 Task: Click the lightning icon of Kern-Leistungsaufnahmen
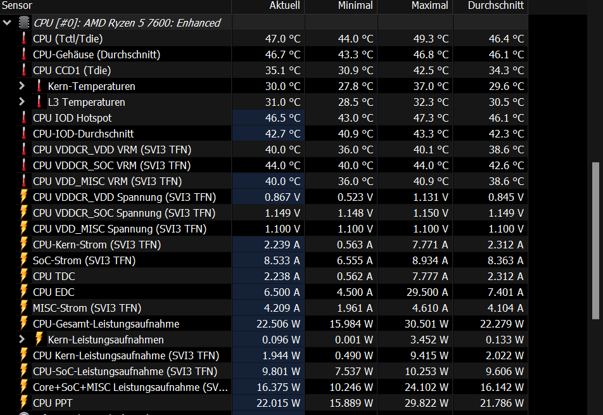coord(39,340)
